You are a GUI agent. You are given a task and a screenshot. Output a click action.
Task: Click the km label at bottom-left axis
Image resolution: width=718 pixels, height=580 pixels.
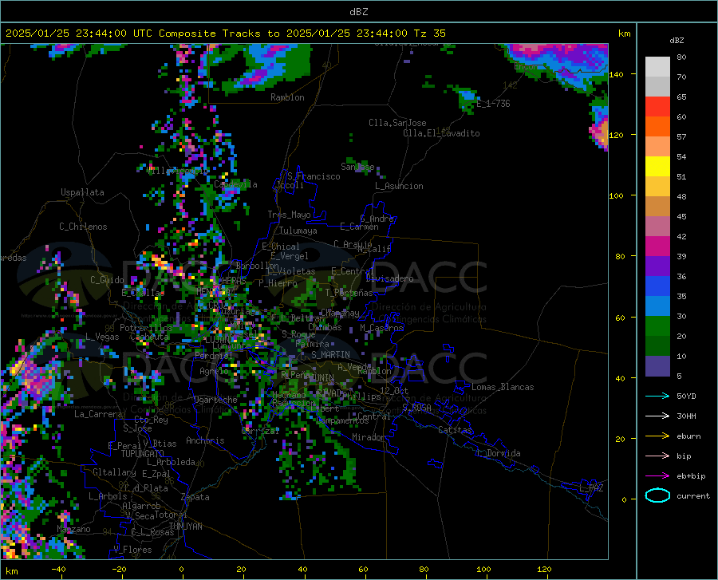[12, 571]
